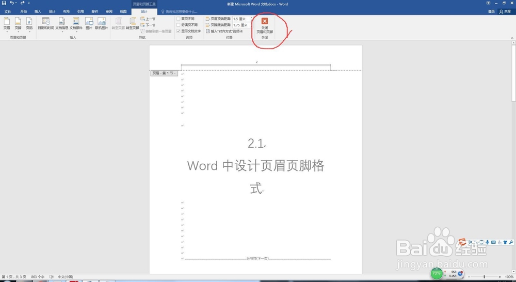This screenshot has height=282, width=516.
Task: Insert 日期和时间 via its ribbon icon
Action: [x=46, y=23]
